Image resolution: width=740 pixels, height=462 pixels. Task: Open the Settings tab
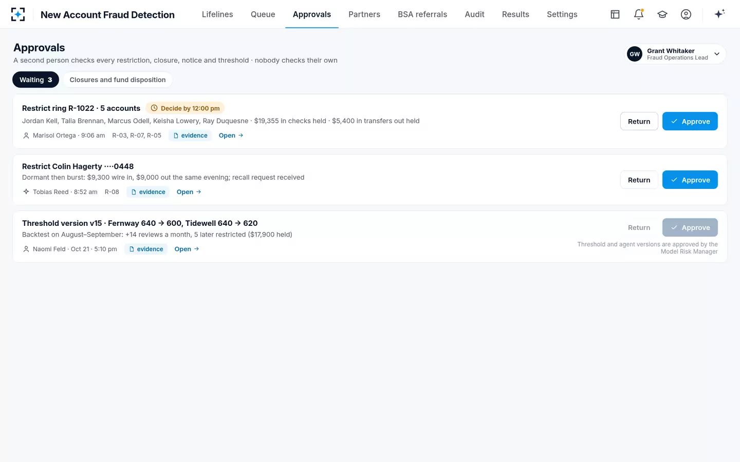coord(562,14)
